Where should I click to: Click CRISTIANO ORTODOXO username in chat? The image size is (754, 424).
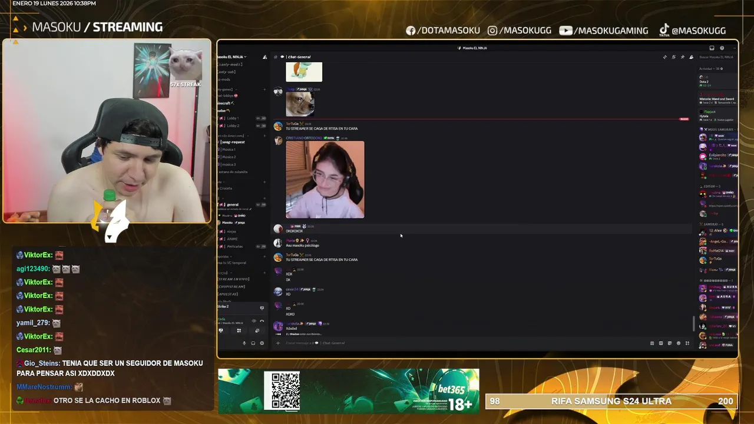tap(304, 138)
